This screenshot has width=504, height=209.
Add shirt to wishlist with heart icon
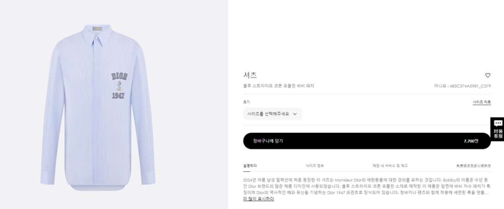488,75
